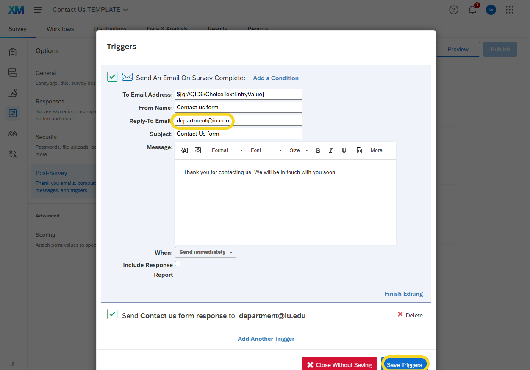Enable the Include Response Report checkbox
The height and width of the screenshot is (370, 530).
pos(178,264)
